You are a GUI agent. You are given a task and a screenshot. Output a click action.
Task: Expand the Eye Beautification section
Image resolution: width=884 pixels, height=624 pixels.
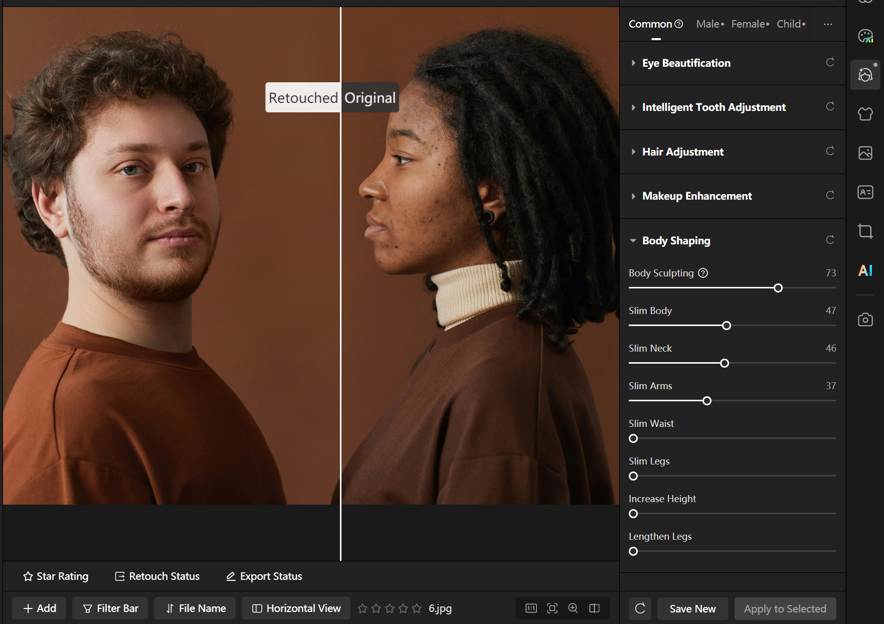pos(686,63)
